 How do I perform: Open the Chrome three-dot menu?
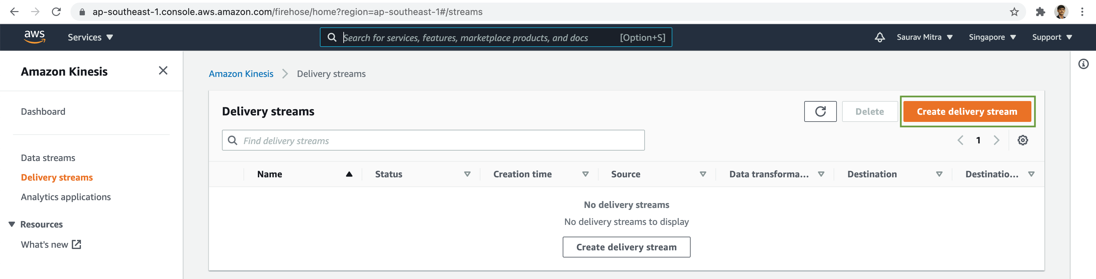(1082, 12)
